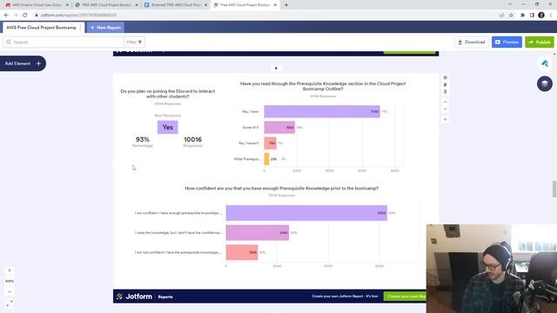Open the Filter dropdown
Image resolution: width=557 pixels, height=313 pixels.
point(134,42)
